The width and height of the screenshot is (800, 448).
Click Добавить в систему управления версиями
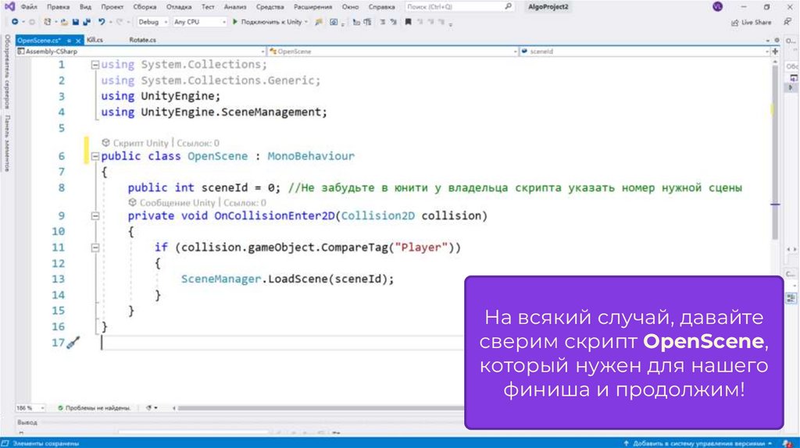tap(698, 443)
